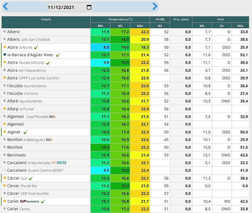Go to next day with right arrow
Screen dimensions: 252x213
click(155, 7)
